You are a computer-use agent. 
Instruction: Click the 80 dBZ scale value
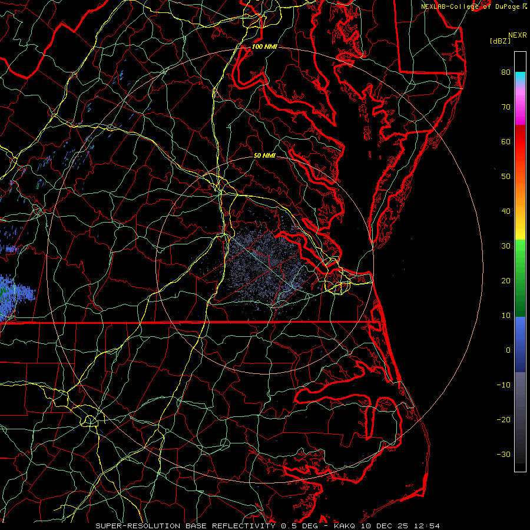(x=506, y=72)
